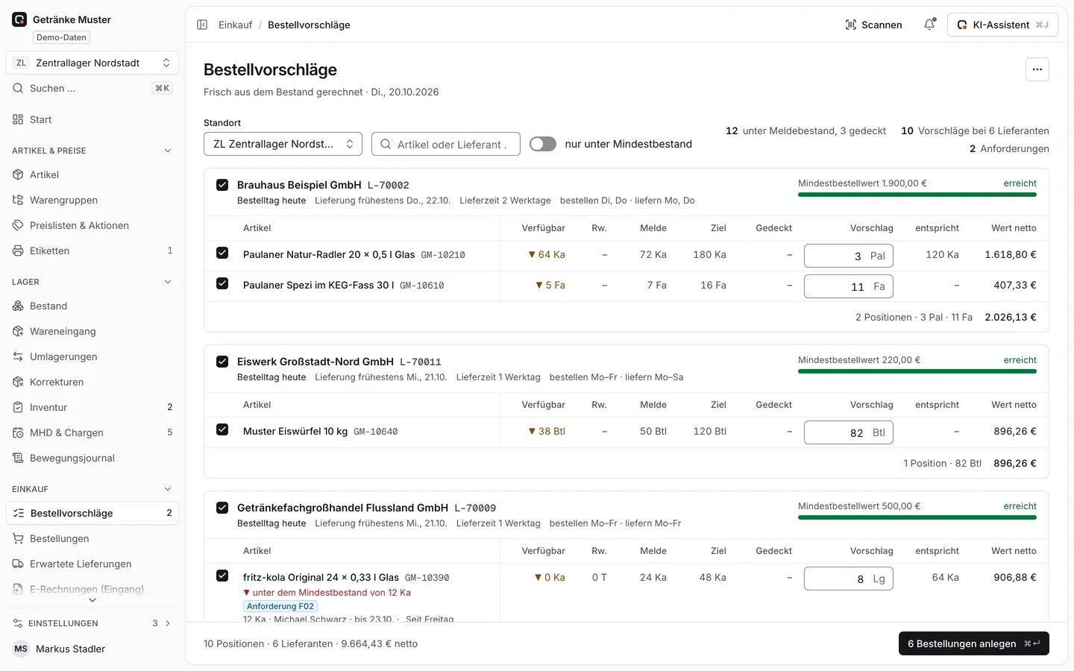Open the Suchen search box
The height and width of the screenshot is (671, 1074).
point(92,88)
